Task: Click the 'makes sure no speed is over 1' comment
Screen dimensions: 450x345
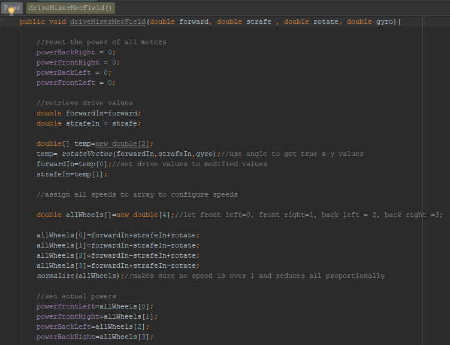Action: click(x=255, y=276)
